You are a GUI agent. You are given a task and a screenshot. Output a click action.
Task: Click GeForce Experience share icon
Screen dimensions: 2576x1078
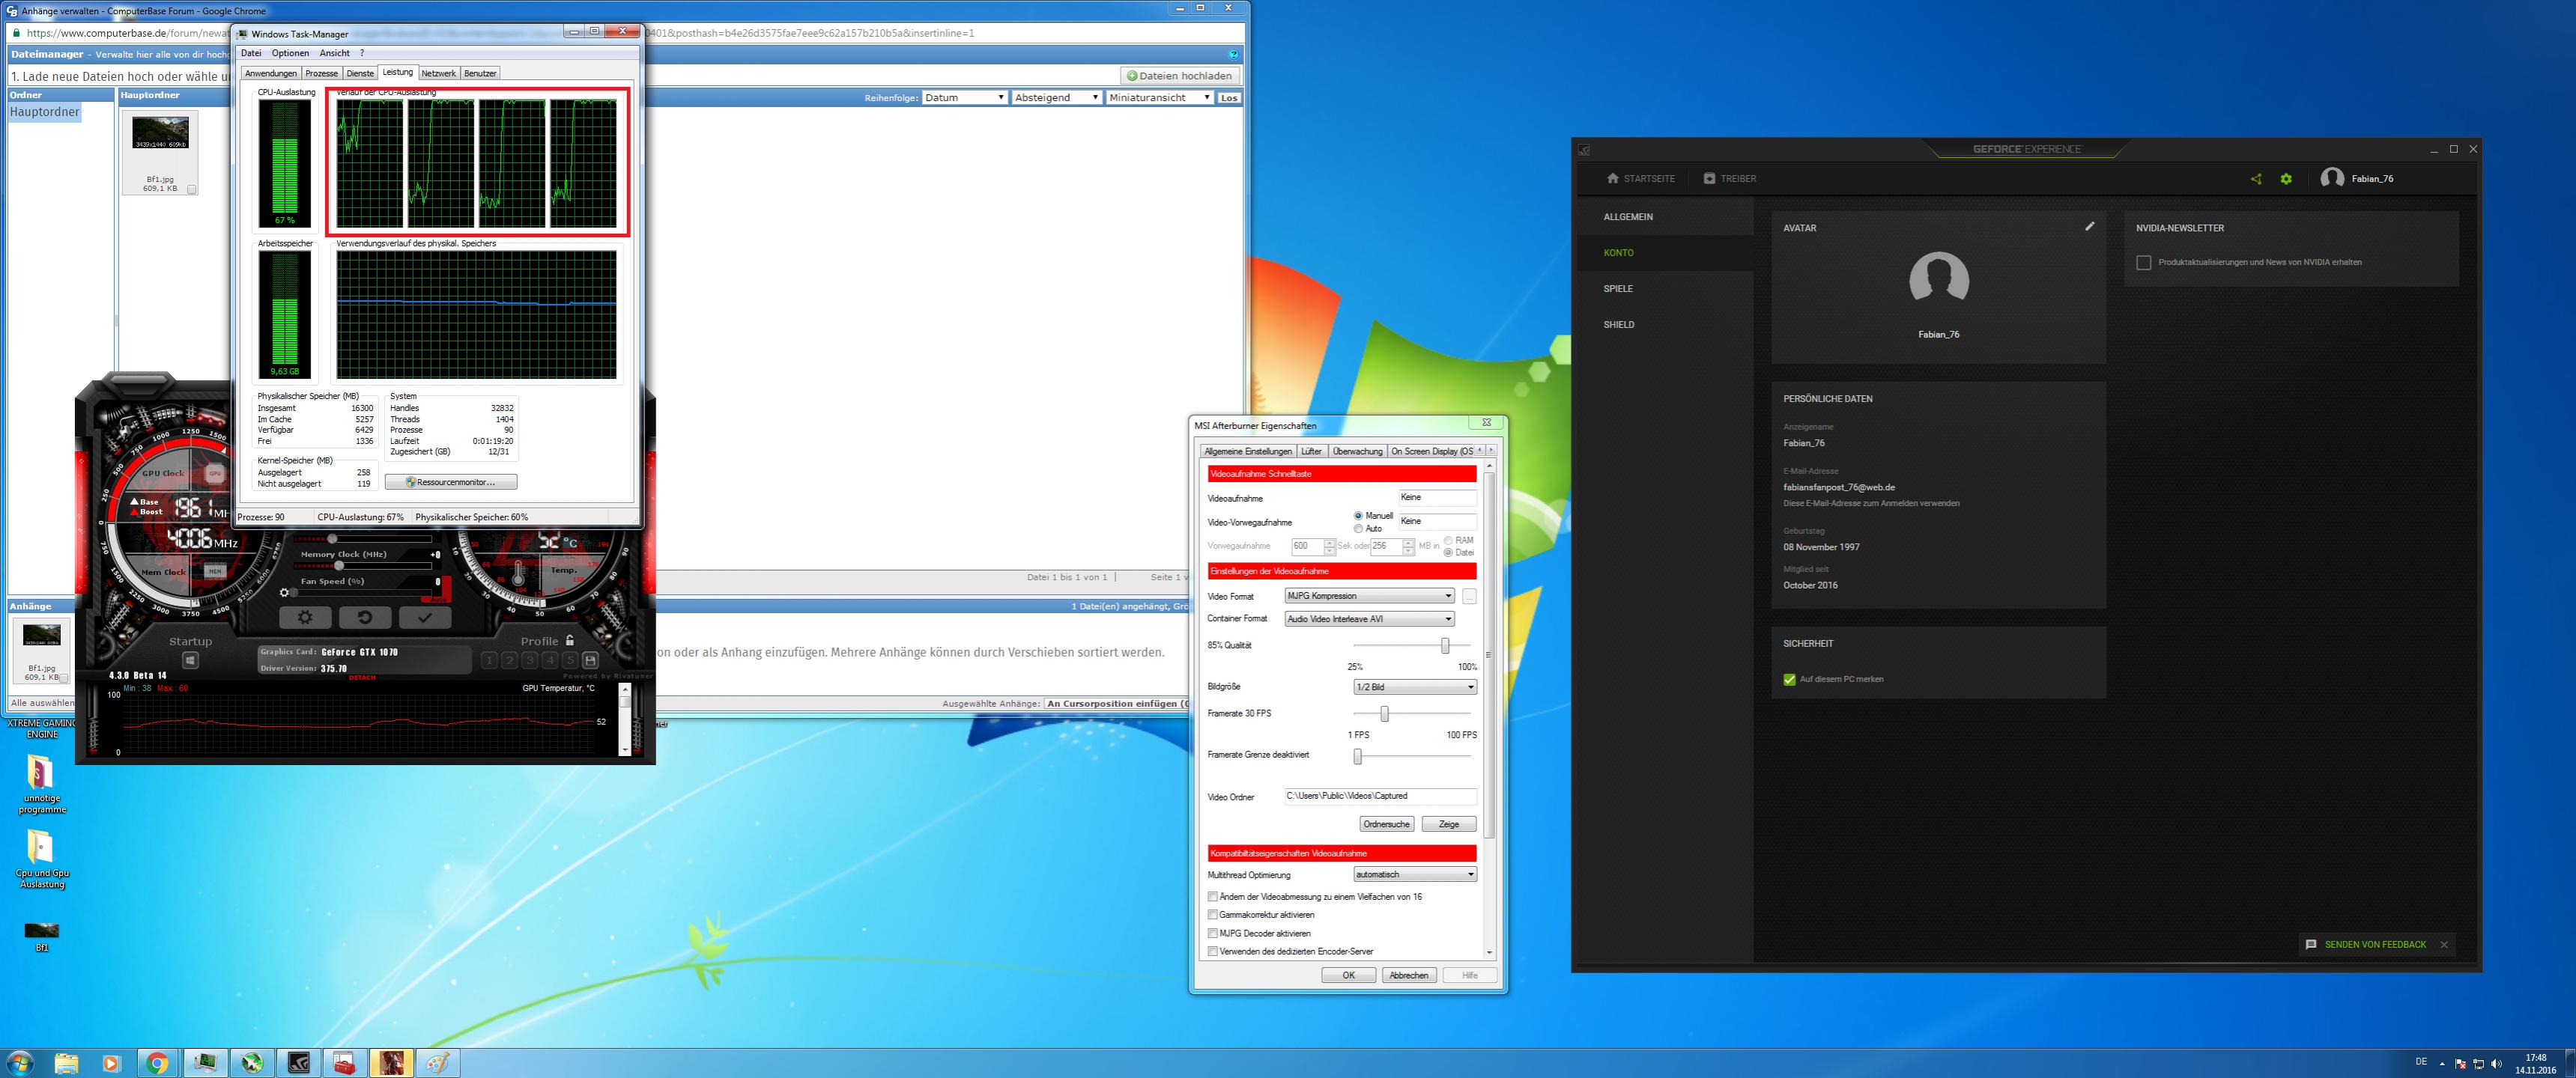[x=2256, y=179]
